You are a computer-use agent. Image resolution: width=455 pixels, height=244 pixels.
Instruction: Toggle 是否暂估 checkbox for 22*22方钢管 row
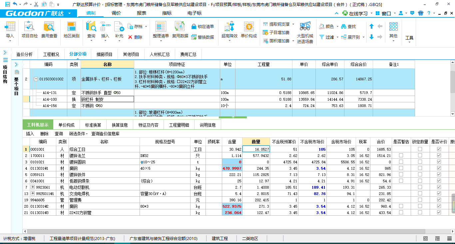tap(401, 213)
